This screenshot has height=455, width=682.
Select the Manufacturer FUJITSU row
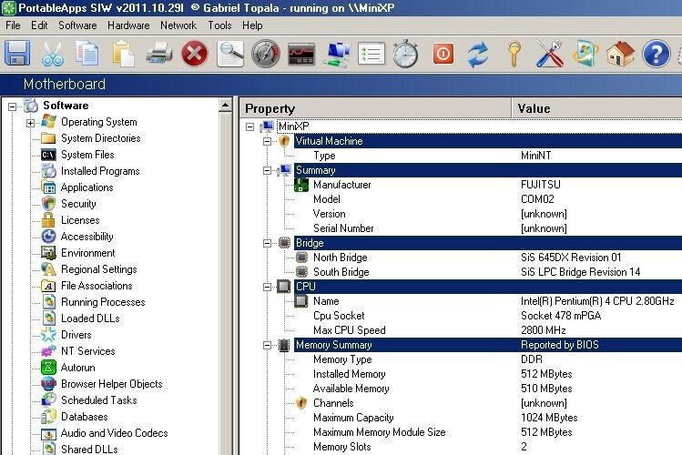[x=488, y=185]
